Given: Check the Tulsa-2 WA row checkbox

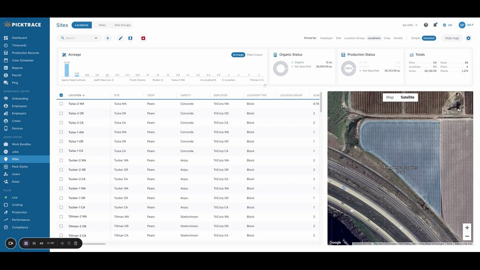Looking at the screenshot, I should pyautogui.click(x=61, y=104).
